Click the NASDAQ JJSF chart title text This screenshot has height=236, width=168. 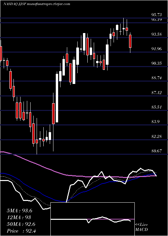(x=37, y=4)
